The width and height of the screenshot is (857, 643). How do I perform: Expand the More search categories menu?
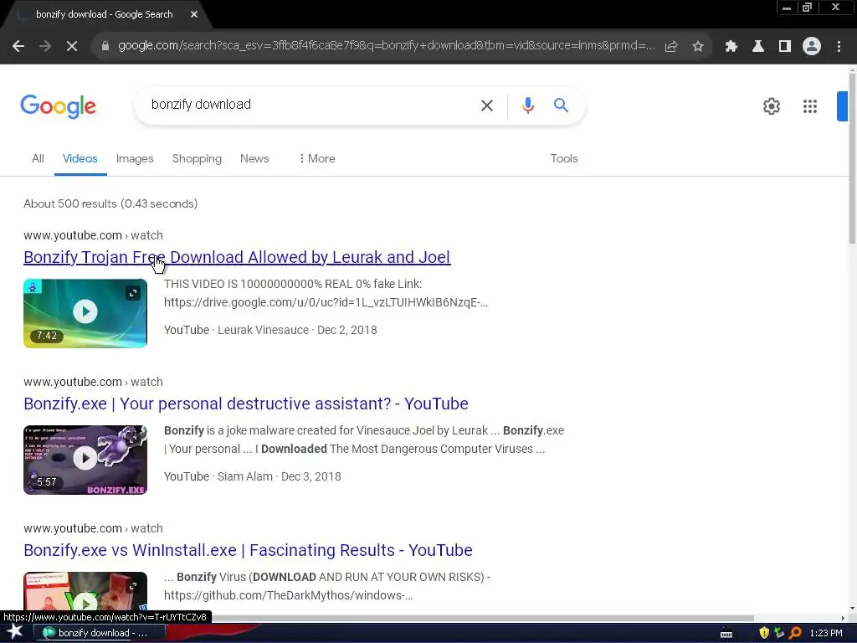[x=317, y=158]
